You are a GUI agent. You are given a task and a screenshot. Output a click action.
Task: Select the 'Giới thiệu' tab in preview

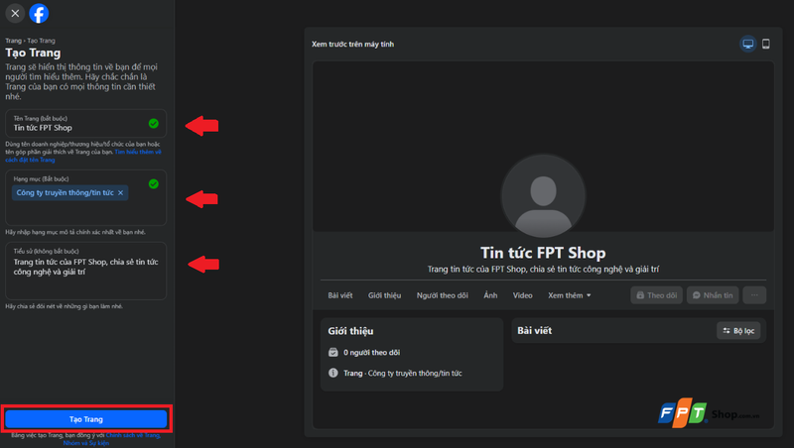click(384, 295)
